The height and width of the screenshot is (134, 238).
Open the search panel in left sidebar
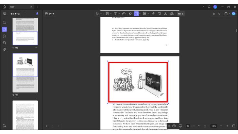4,22
